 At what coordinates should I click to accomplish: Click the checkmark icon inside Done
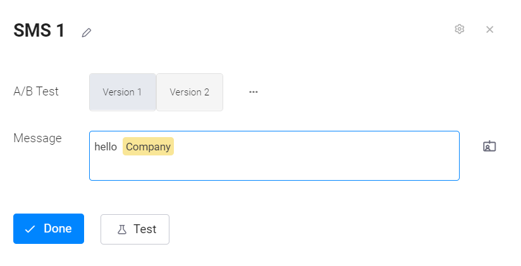tap(30, 229)
